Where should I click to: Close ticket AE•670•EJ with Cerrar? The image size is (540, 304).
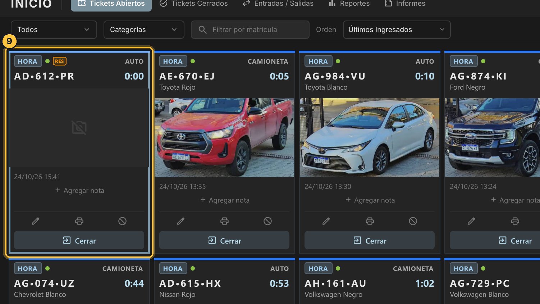pyautogui.click(x=224, y=240)
